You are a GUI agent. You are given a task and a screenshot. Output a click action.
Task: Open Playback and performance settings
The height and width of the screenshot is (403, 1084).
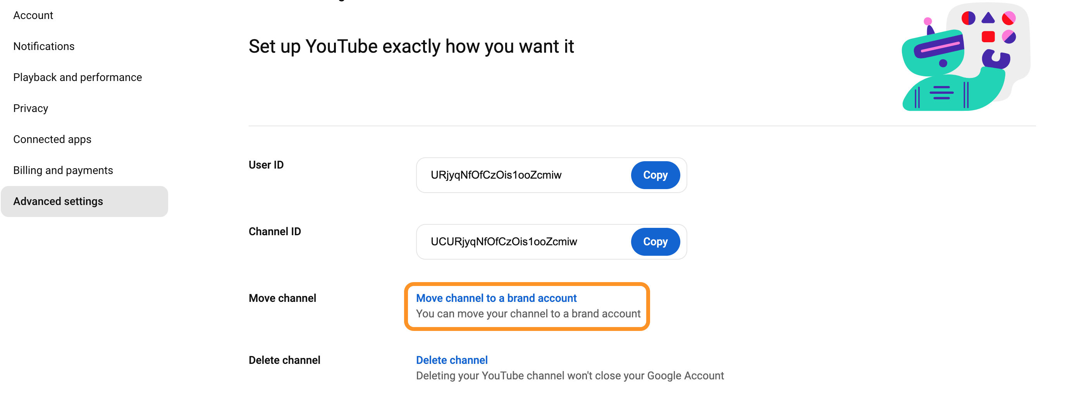point(77,77)
